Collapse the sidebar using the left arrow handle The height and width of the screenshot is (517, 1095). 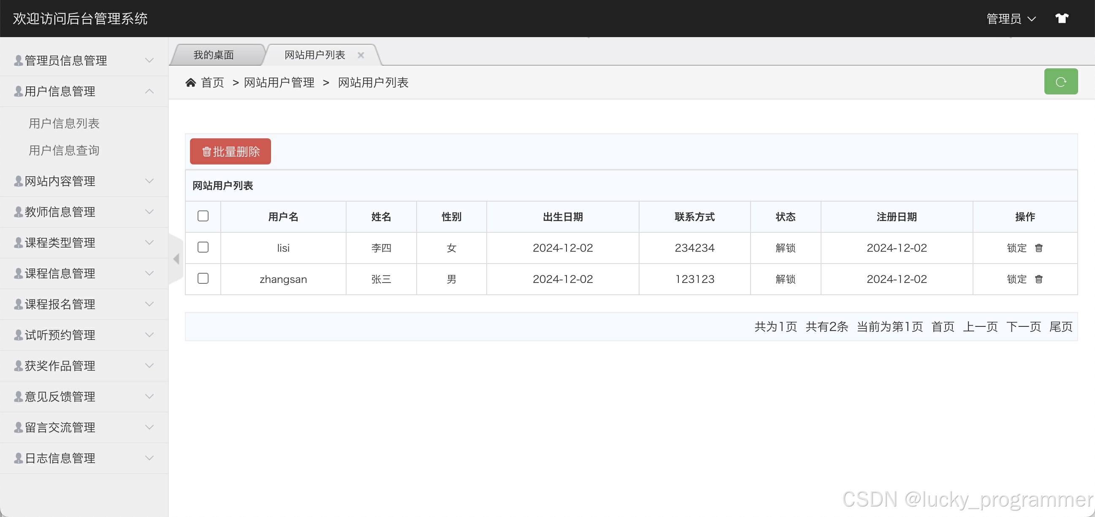[176, 259]
